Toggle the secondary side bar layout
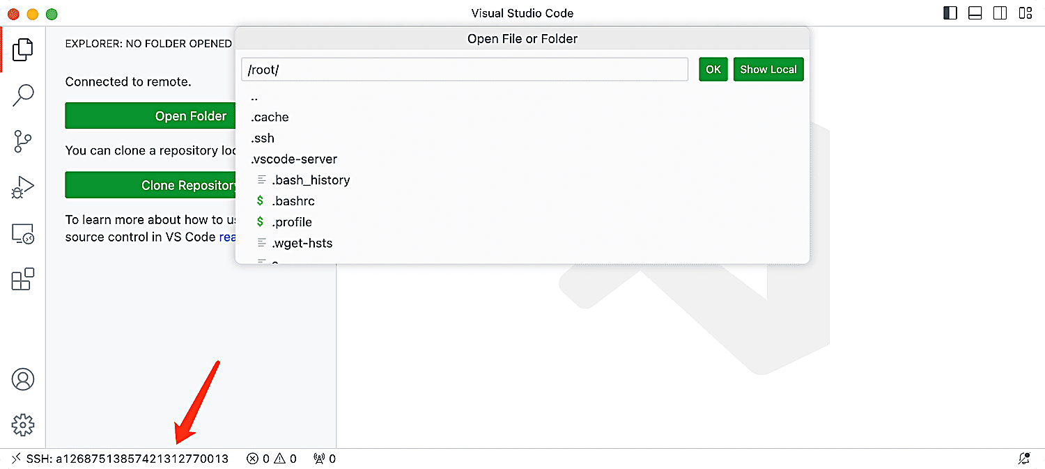1045x469 pixels. [x=1000, y=13]
